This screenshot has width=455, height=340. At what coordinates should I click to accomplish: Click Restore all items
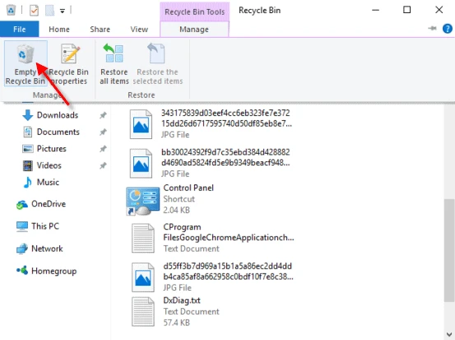[x=114, y=63]
